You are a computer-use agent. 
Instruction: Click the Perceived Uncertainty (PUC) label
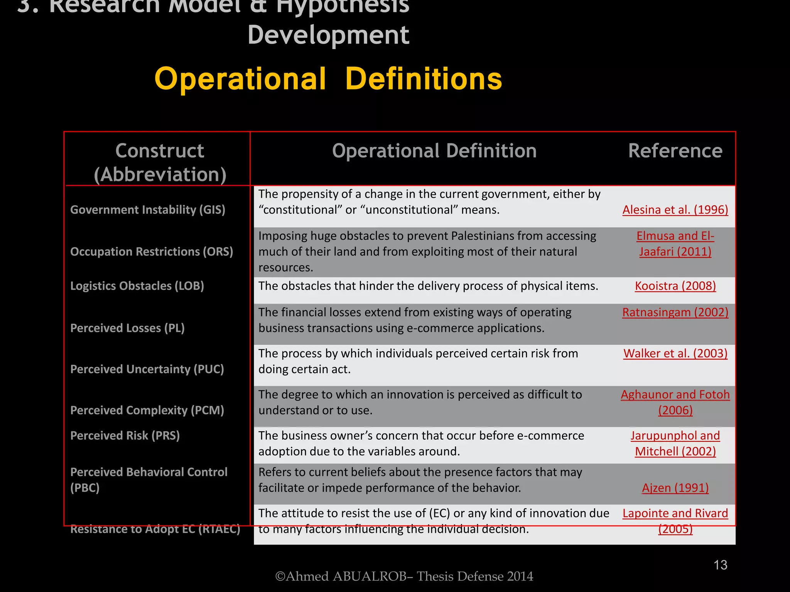tap(147, 369)
